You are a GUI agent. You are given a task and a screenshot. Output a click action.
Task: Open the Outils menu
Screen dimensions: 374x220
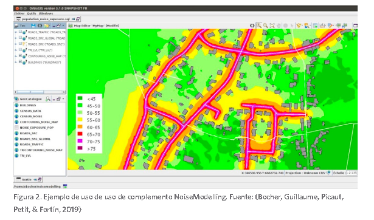[31, 13]
